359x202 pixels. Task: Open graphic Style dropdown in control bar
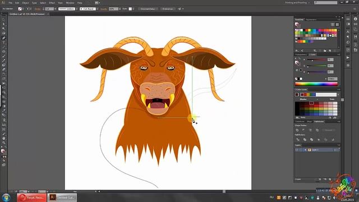(134, 9)
